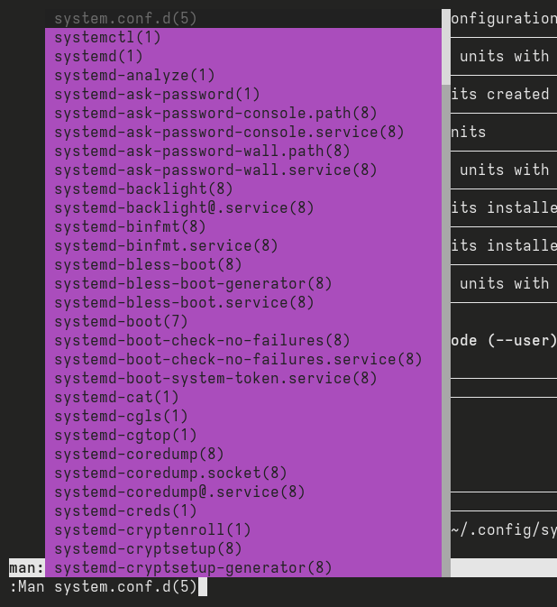Click the completion menu scrollbar thumb
This screenshot has width=557, height=607.
click(446, 47)
